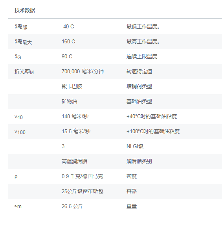Select the 160 C value
Image resolution: width=222 pixels, height=225 pixels.
[x=68, y=42]
